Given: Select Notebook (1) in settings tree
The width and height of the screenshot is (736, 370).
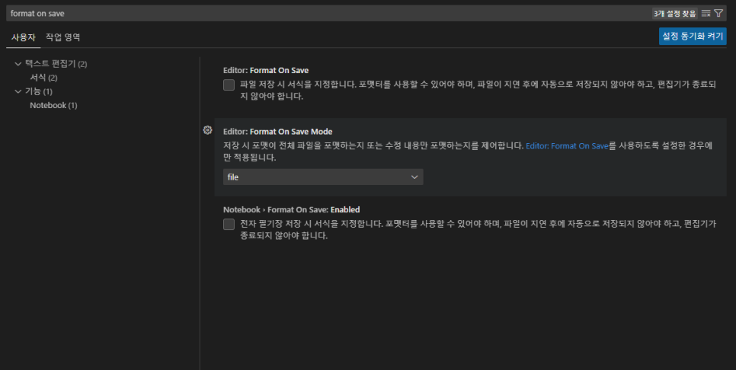Looking at the screenshot, I should coord(53,105).
